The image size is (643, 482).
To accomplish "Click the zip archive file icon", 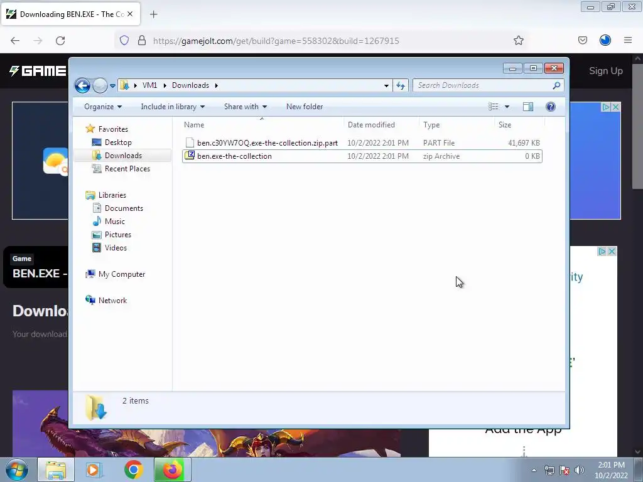I will 190,156.
